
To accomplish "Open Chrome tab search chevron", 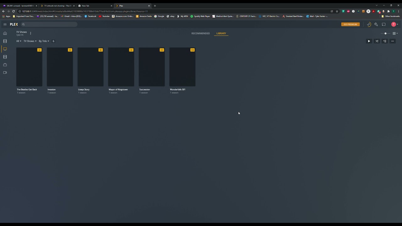I will 377,5.
